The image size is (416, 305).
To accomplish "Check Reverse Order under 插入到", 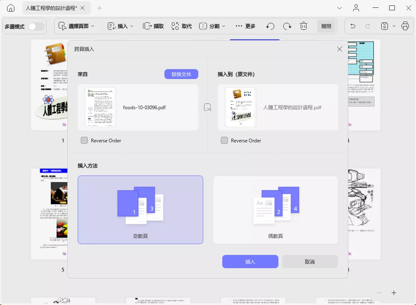I will coord(224,140).
